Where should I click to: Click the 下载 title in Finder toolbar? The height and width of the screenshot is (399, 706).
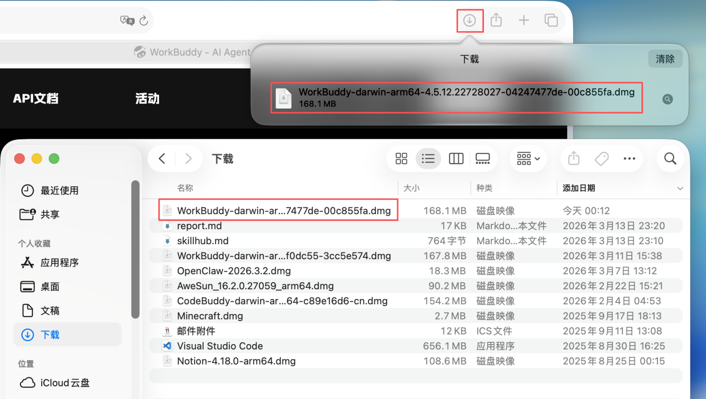[x=223, y=159]
